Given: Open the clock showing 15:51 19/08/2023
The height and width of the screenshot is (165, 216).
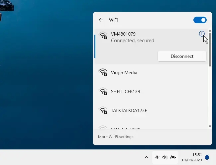Looking at the screenshot, I should click(x=192, y=157).
